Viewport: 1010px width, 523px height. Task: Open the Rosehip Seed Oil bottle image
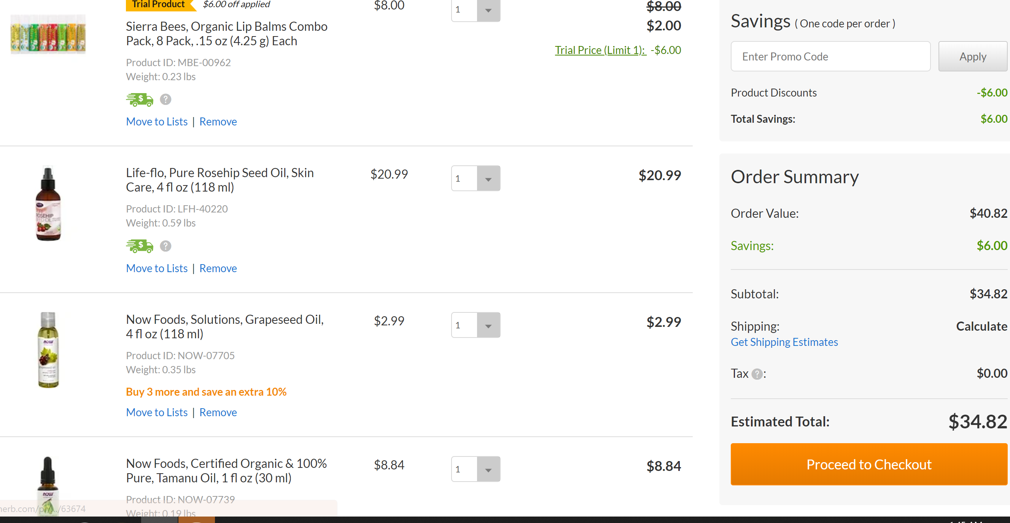[48, 203]
